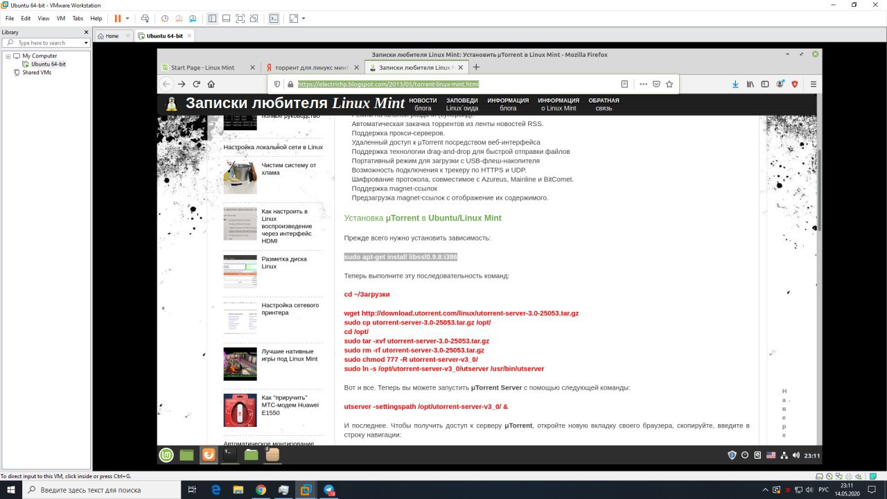887x499 pixels.
Task: Reload the current page in Firefox
Action: [x=196, y=84]
